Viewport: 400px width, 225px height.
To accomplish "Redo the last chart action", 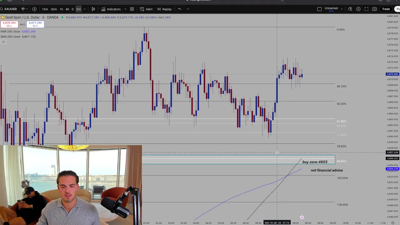I will click(188, 9).
